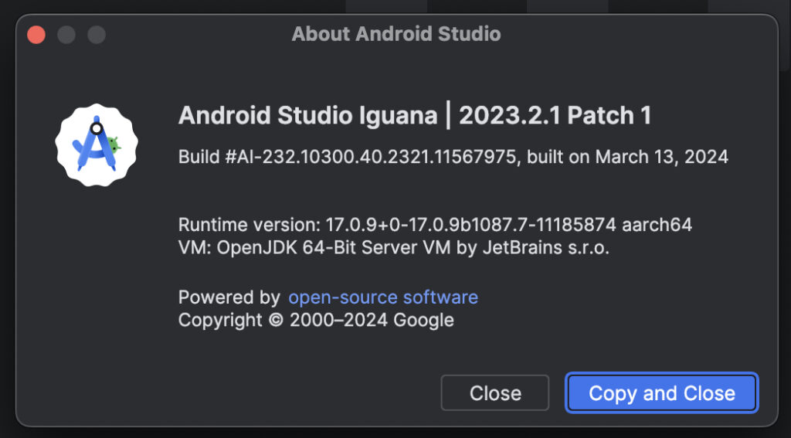Click the Android Studio compass logo

[96, 144]
